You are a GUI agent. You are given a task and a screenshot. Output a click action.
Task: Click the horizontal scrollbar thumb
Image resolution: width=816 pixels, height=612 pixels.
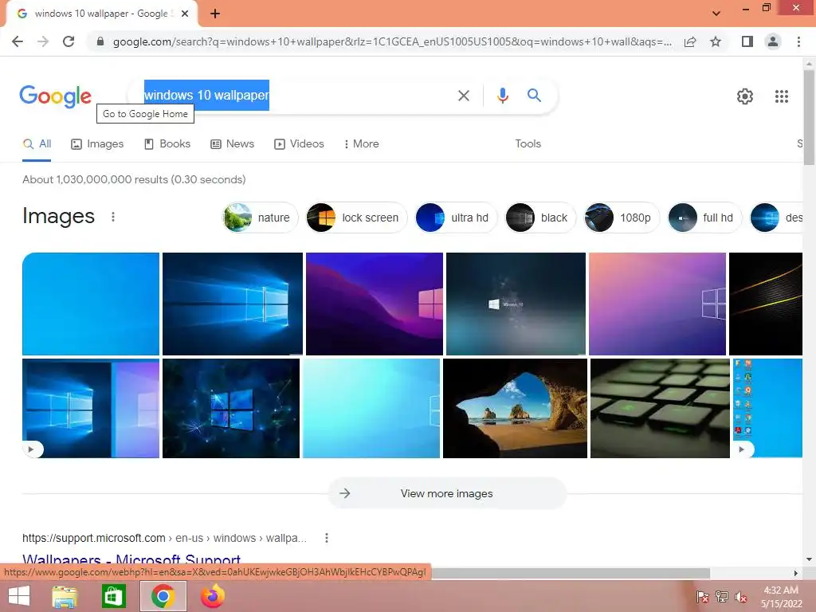click(571, 573)
